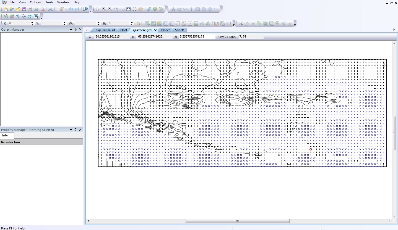This screenshot has width=398, height=230.
Task: Expand the toolbar overflow chevron after the zoom tools
Action: [166, 10]
